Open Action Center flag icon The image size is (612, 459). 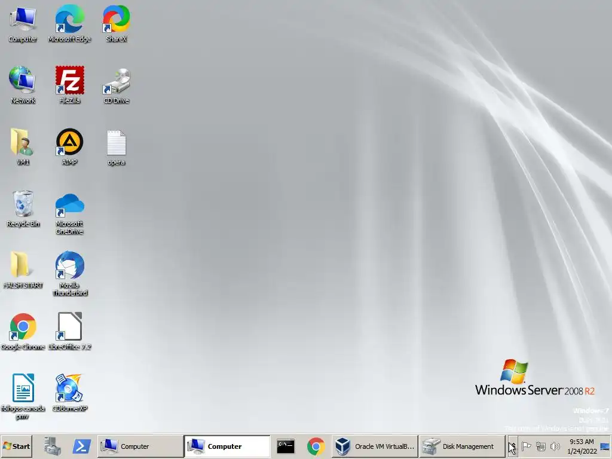coord(526,446)
